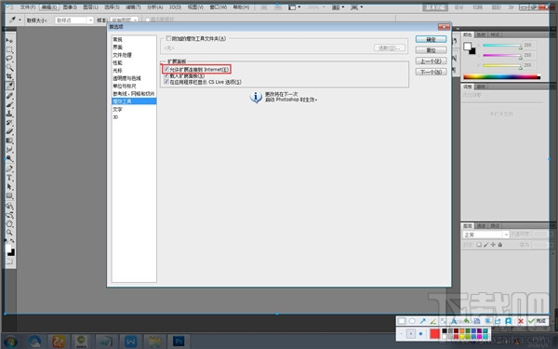This screenshot has width=558, height=349.
Task: Select the Eraser tool
Action: tap(9, 131)
